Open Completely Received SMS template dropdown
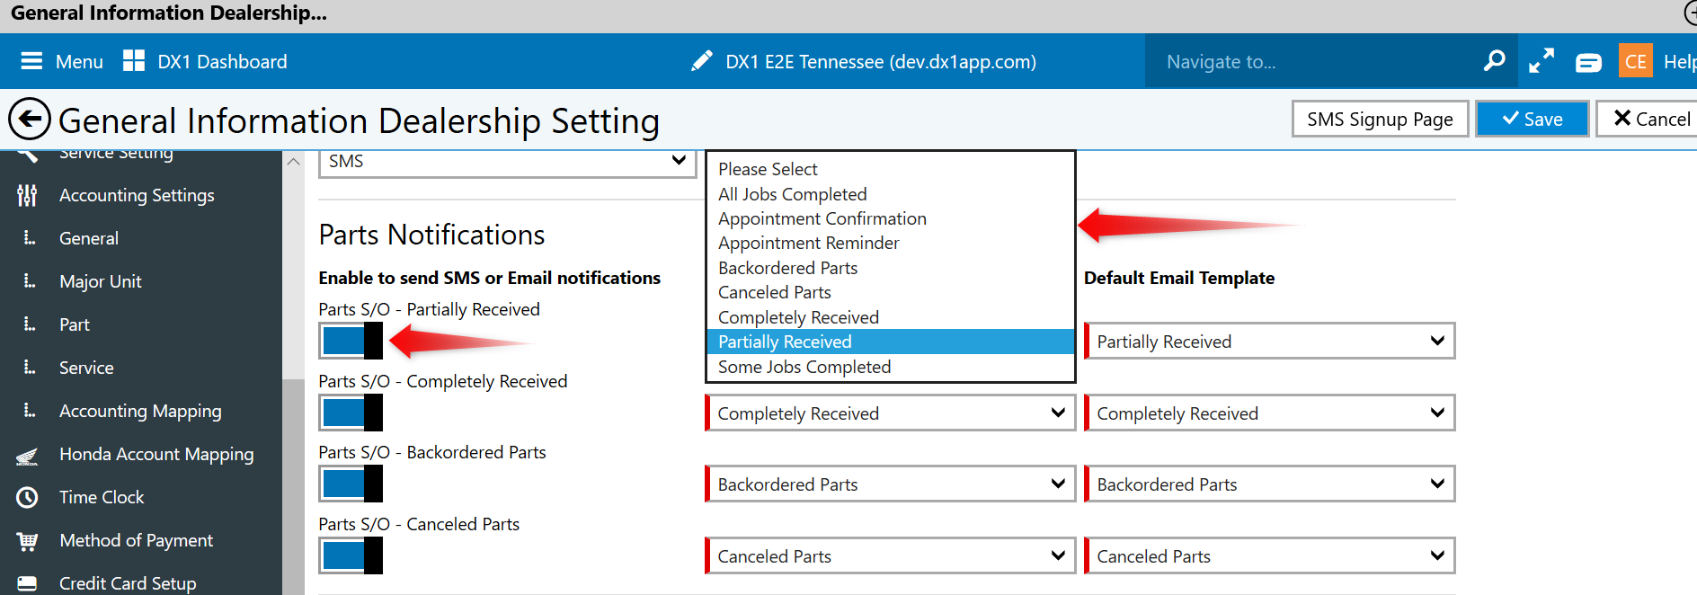This screenshot has width=1697, height=595. coord(891,413)
